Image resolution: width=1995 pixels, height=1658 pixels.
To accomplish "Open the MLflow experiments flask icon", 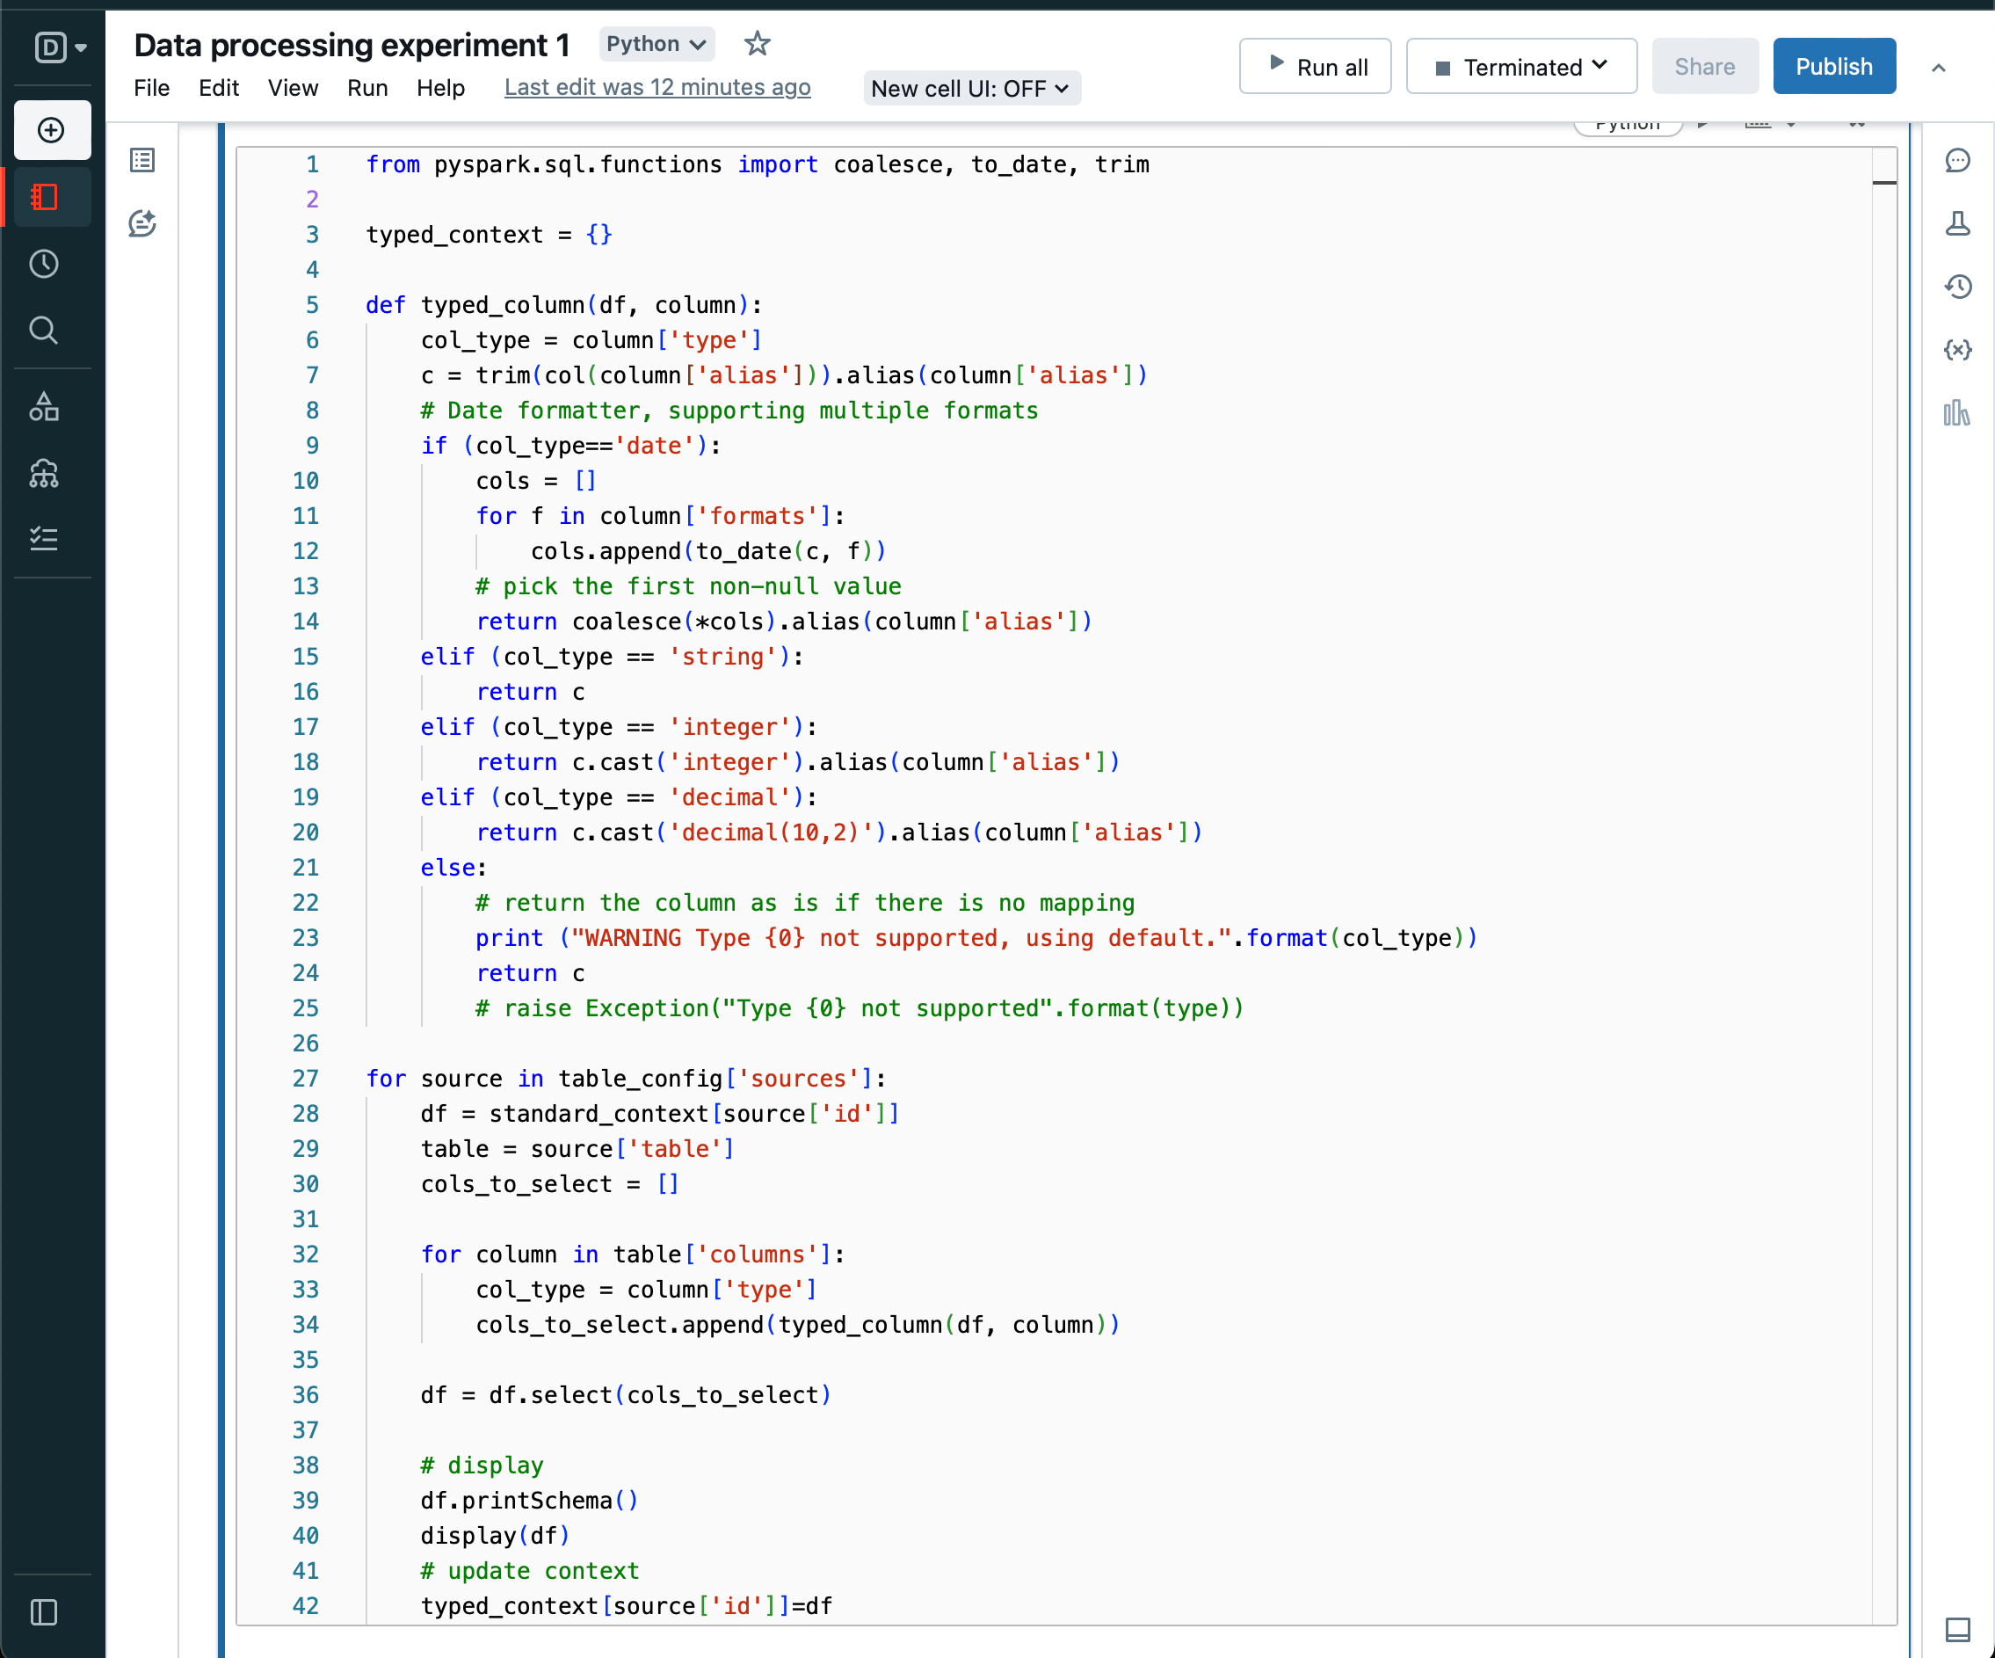I will 1957,223.
